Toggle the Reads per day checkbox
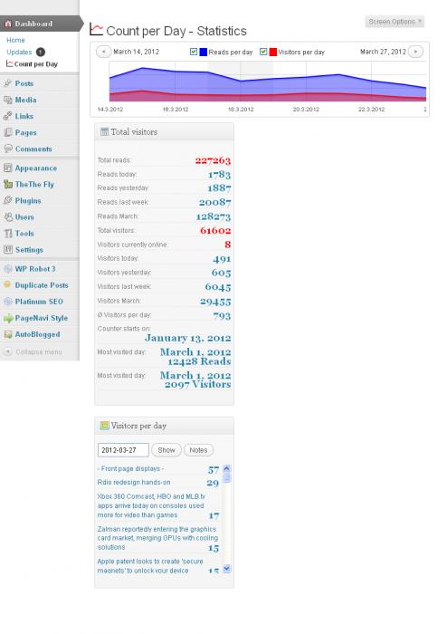 [x=194, y=52]
